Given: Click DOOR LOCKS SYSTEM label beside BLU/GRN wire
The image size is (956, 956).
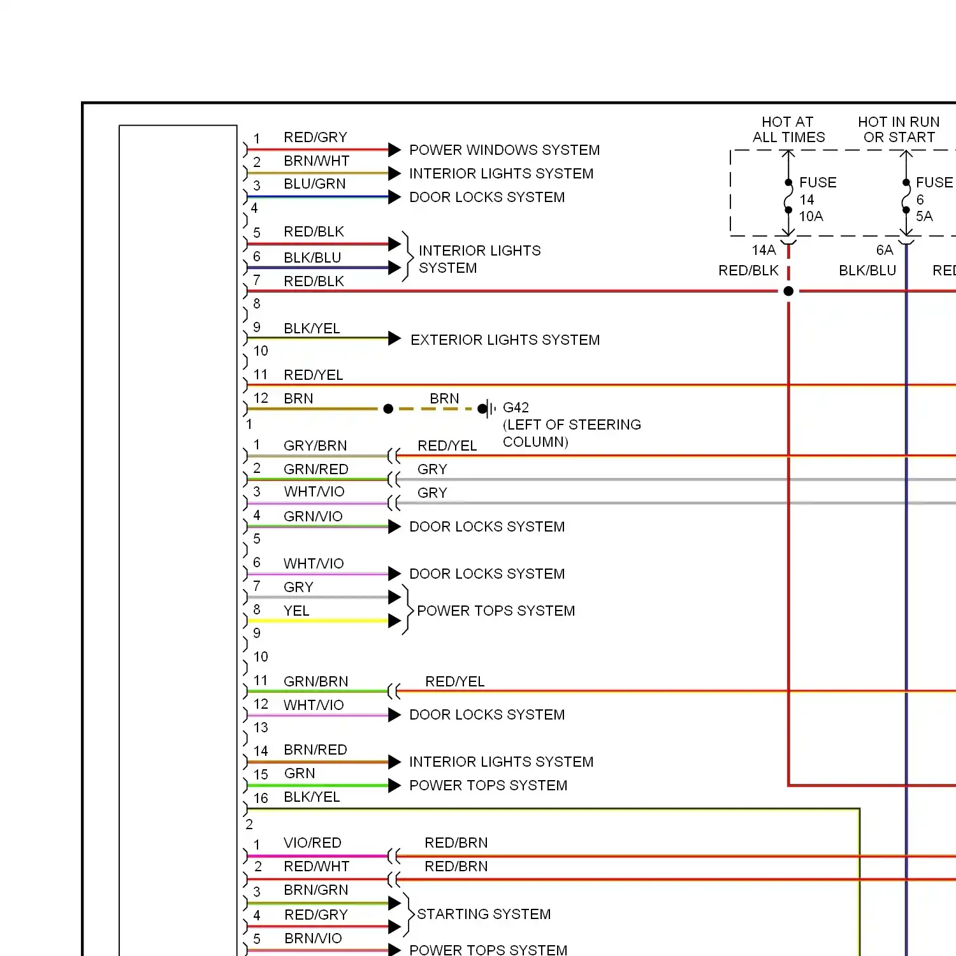Looking at the screenshot, I should (487, 197).
